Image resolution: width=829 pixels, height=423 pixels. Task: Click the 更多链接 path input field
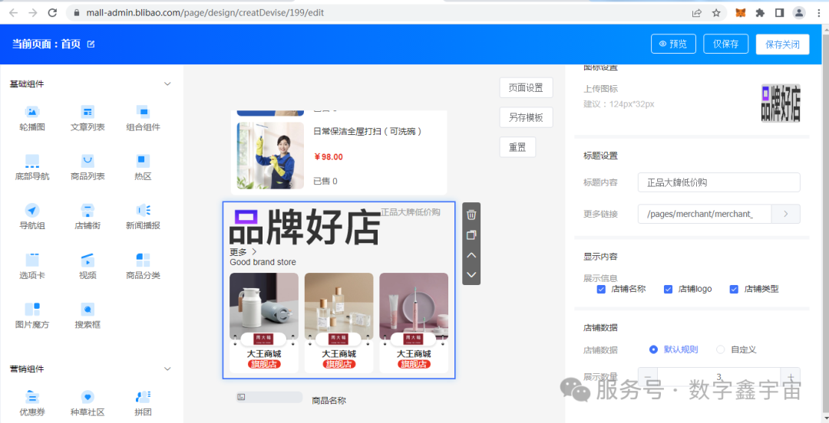pos(705,214)
